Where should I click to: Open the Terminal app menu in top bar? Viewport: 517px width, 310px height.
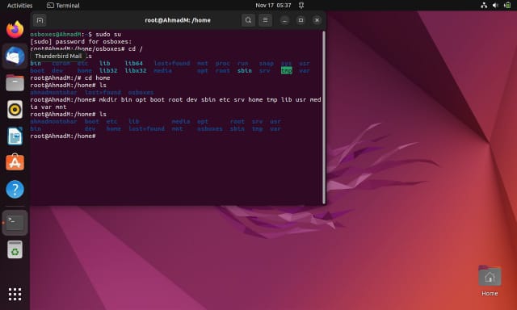[63, 6]
